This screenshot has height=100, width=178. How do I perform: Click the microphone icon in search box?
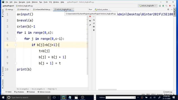point(48,97)
